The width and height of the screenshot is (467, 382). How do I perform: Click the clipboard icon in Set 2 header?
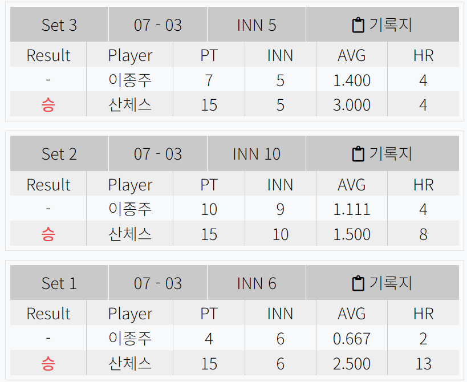click(358, 153)
